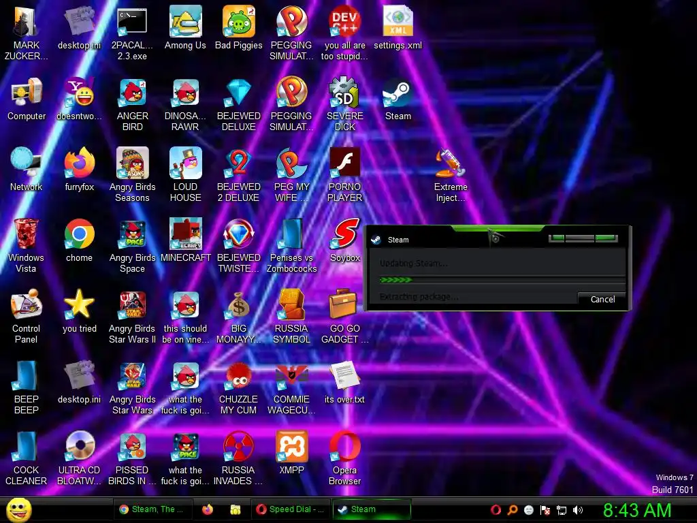Launch BEJEWED 2 DELUXE icon

point(239,174)
